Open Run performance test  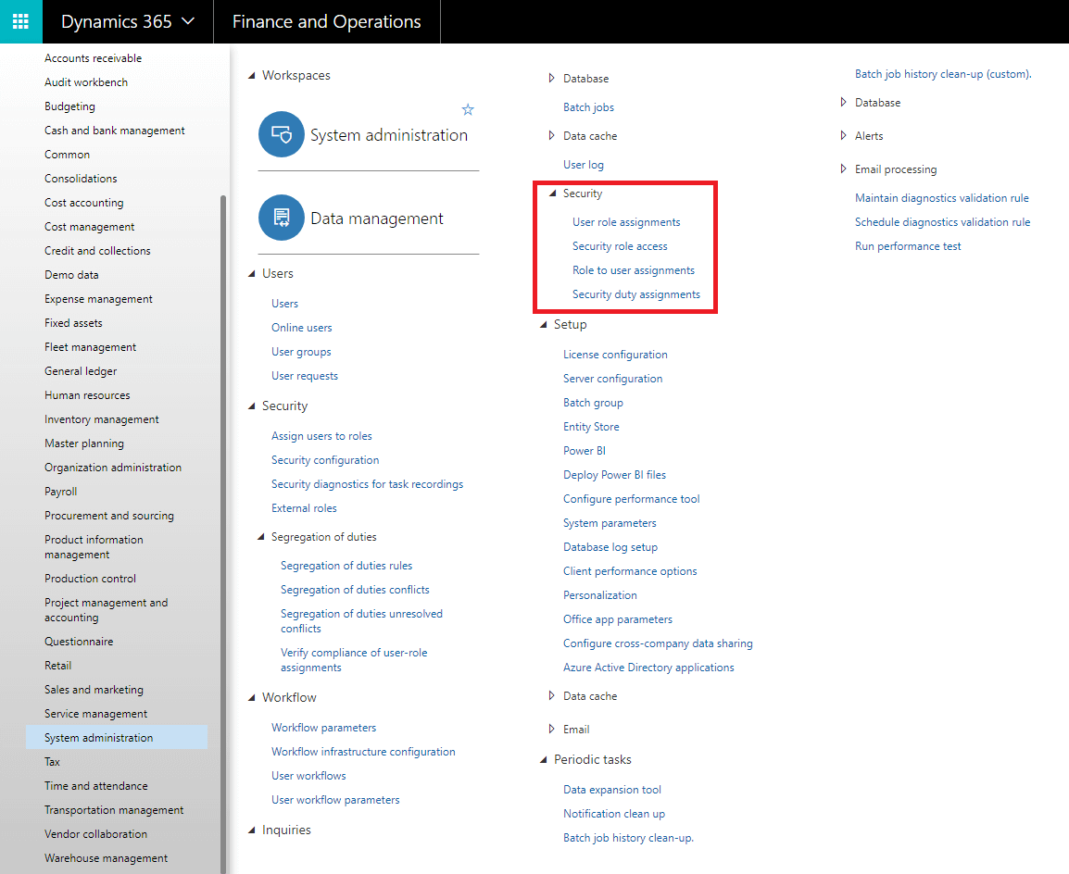908,246
